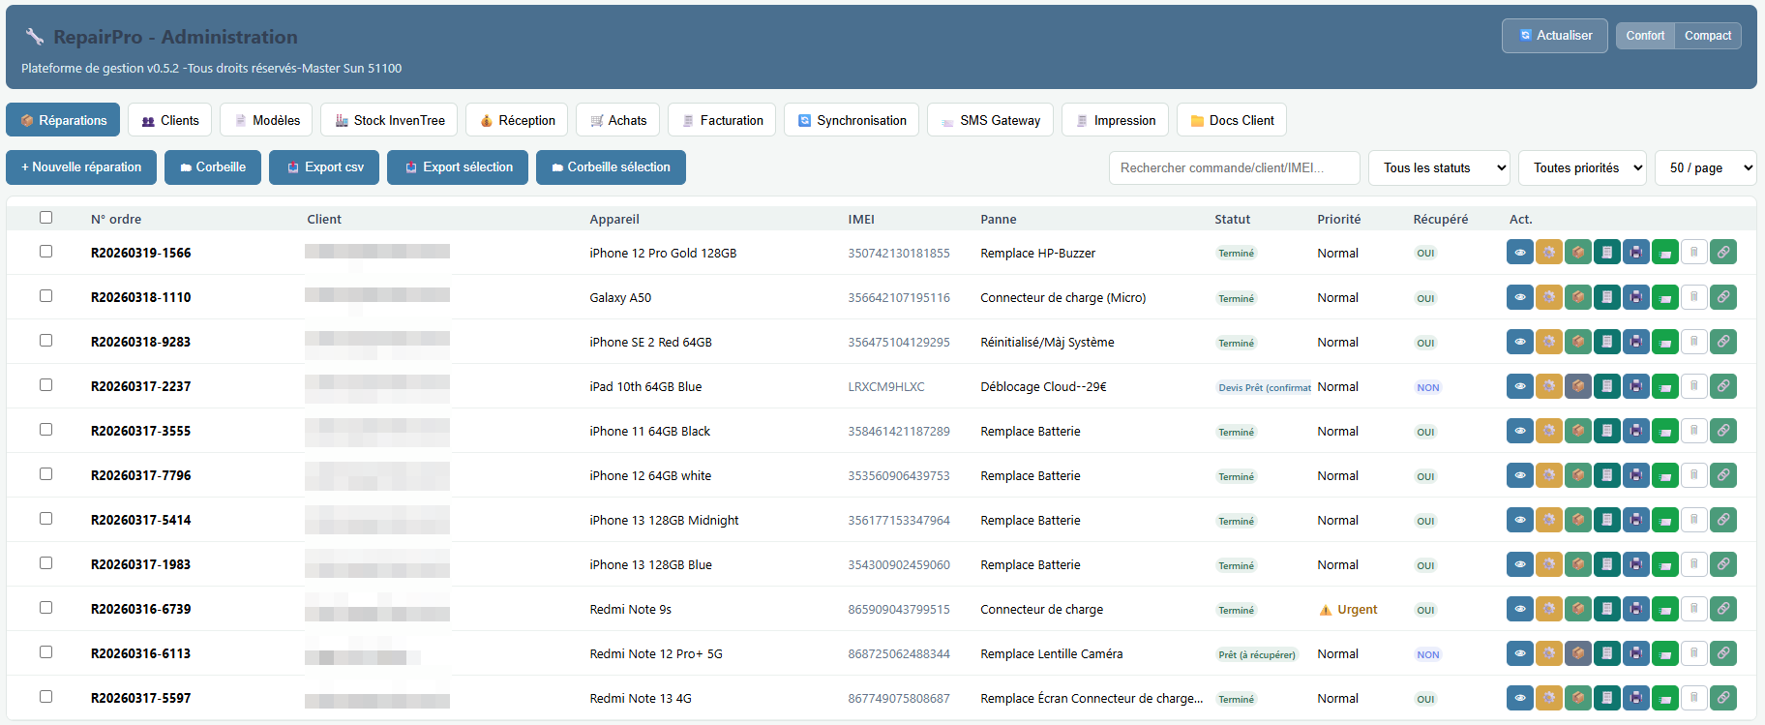Expand the 'Toutes priorités' filter dropdown

1582,167
